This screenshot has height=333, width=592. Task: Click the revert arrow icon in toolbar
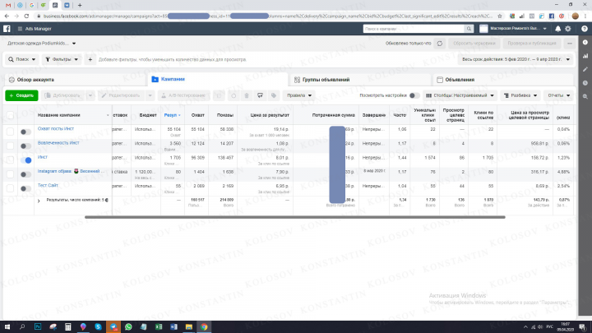coord(234,95)
